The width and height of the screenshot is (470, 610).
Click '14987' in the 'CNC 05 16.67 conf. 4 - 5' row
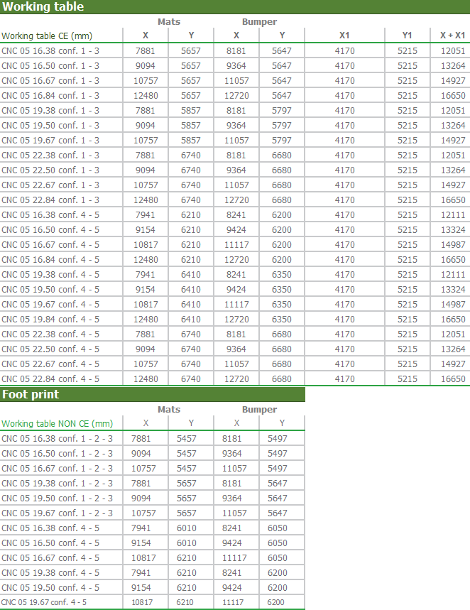click(x=453, y=245)
